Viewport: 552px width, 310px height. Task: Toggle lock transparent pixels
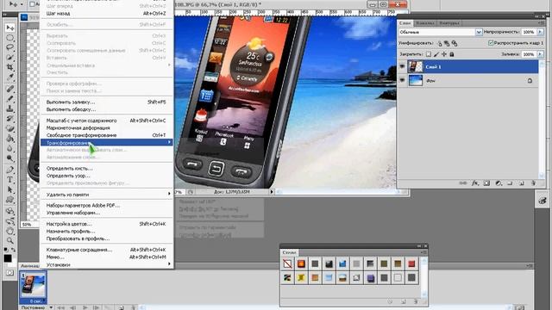pos(429,54)
